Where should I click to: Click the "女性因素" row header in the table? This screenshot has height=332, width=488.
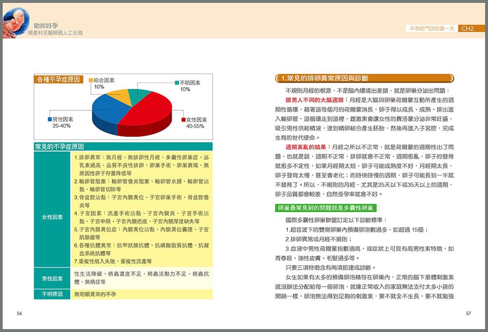coord(52,217)
